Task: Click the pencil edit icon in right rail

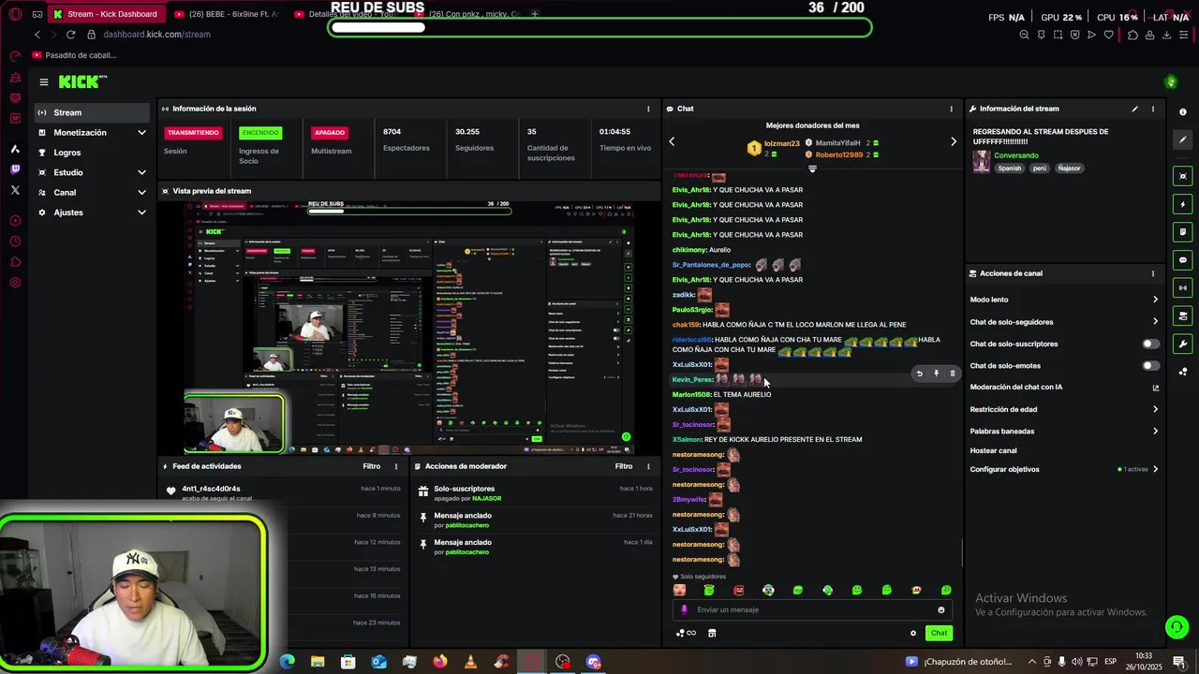Action: 1183,140
